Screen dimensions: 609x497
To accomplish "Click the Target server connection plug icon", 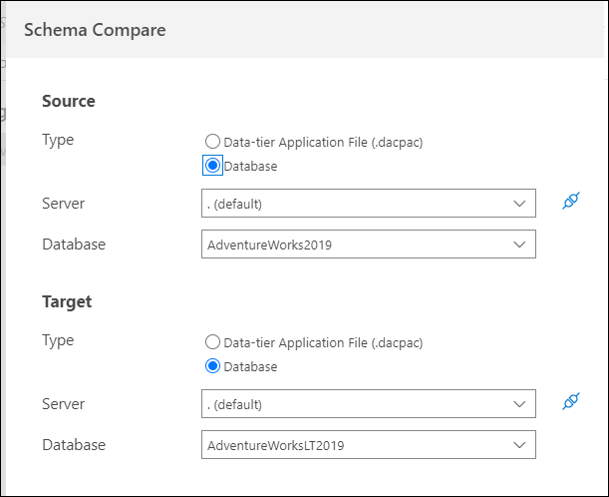I will click(571, 403).
